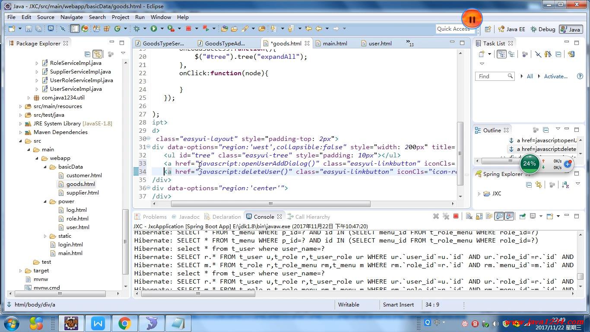The image size is (590, 332).
Task: Open the Project menu
Action: click(x=121, y=17)
